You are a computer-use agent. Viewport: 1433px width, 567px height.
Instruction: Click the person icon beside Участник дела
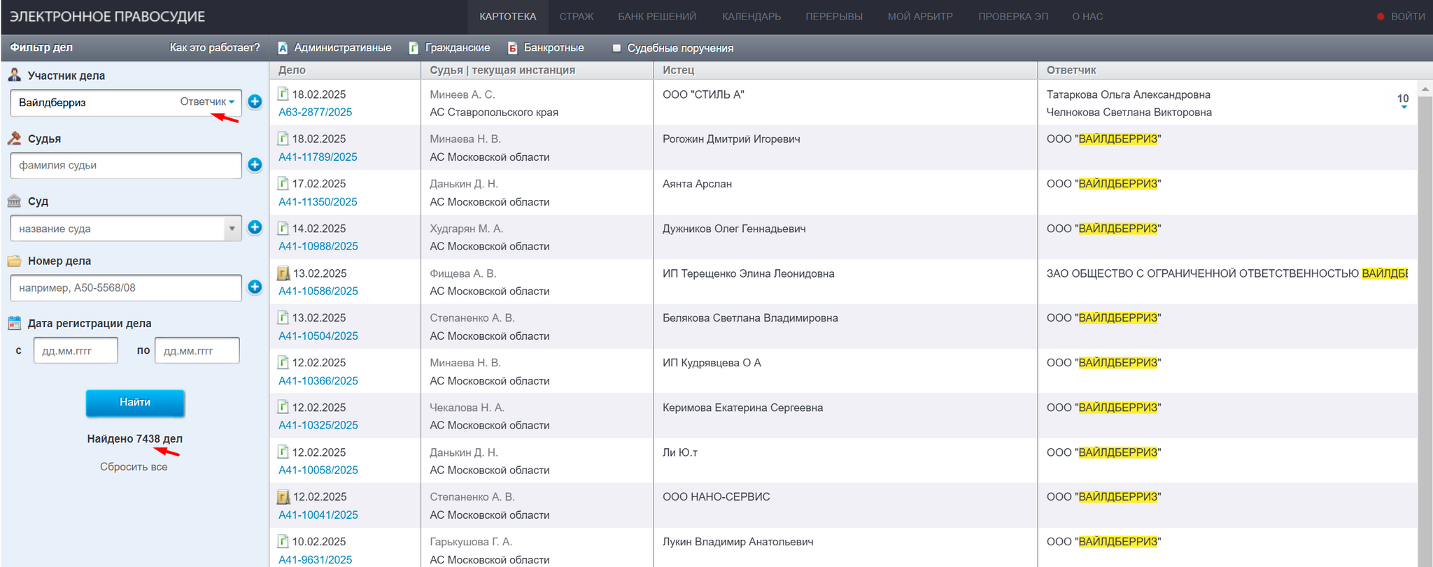14,75
